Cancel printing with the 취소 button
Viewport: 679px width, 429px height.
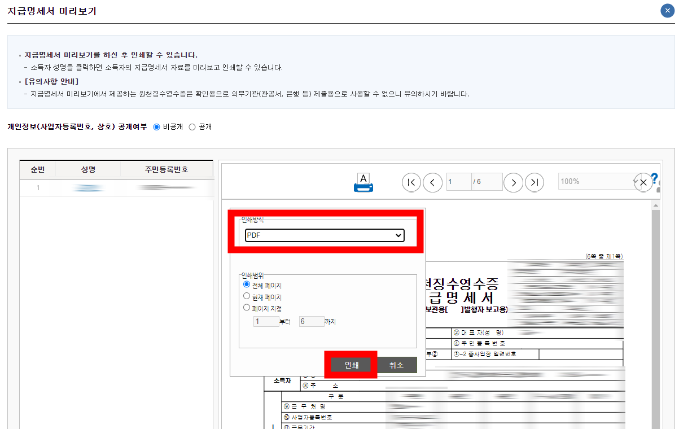(x=397, y=365)
